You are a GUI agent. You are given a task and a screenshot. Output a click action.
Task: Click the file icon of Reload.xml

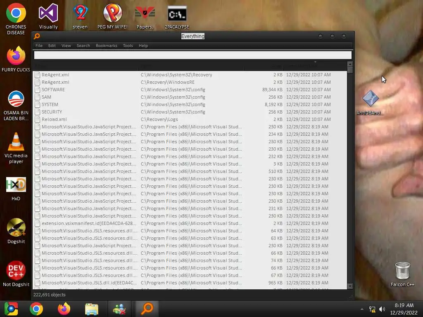point(37,119)
